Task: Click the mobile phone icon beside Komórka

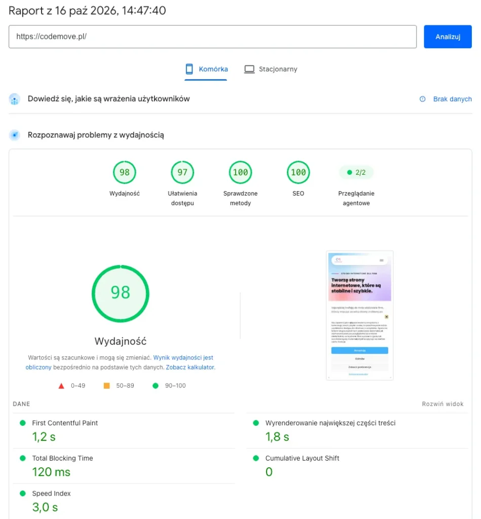Action: click(189, 69)
